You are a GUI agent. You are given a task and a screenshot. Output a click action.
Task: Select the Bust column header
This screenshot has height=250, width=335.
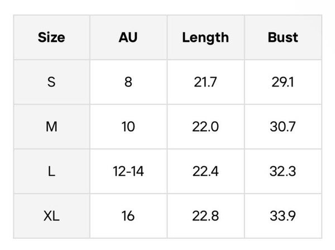pos(283,38)
